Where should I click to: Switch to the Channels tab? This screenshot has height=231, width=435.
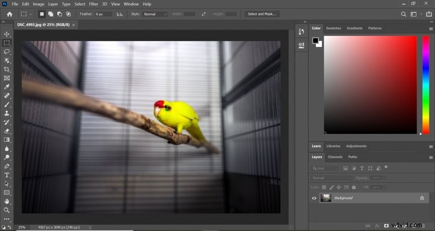(x=335, y=157)
